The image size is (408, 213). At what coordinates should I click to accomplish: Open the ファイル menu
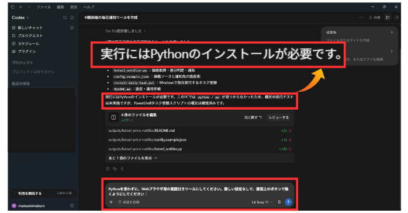click(43, 7)
